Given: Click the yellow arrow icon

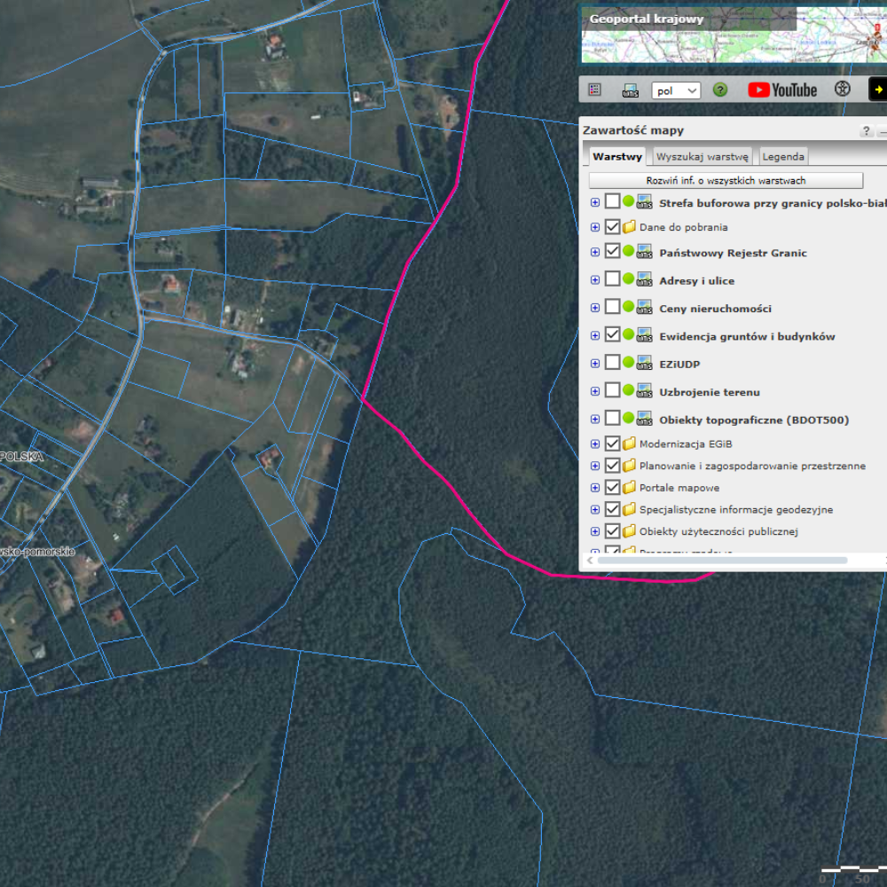Looking at the screenshot, I should [877, 90].
